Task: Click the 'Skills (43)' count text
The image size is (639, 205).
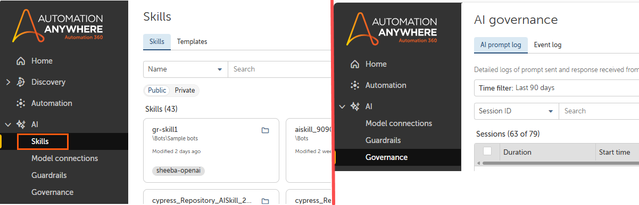Action: pos(161,109)
